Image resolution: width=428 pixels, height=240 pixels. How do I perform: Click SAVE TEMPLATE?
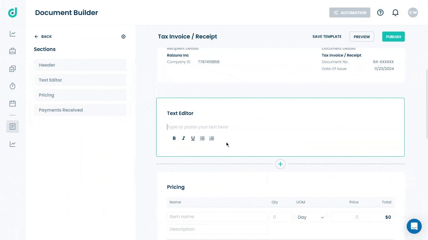327,37
